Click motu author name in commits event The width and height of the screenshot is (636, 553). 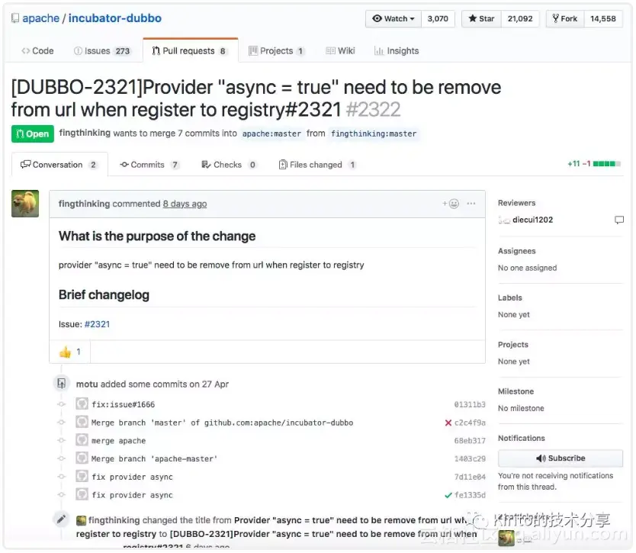pos(87,384)
